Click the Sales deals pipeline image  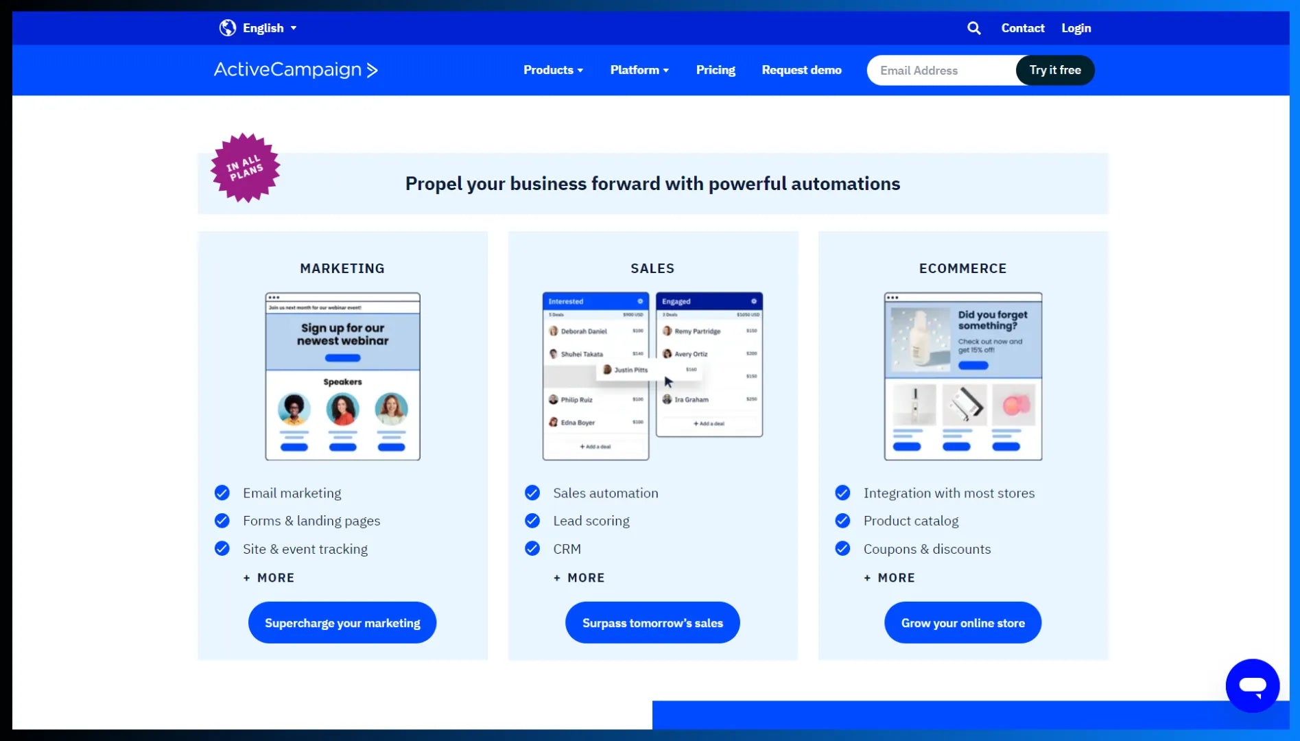[x=652, y=376]
